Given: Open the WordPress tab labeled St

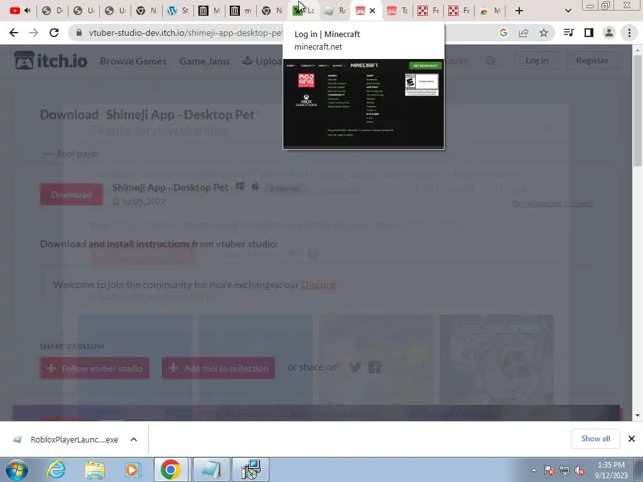Looking at the screenshot, I should tap(178, 11).
